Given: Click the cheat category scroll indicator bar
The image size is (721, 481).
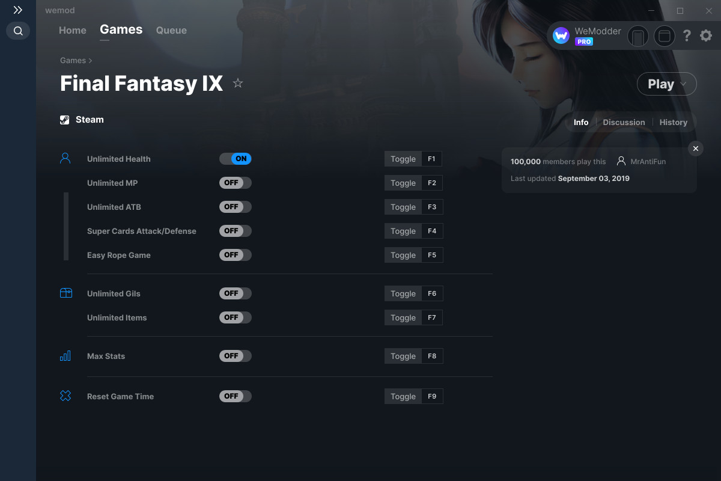Looking at the screenshot, I should click(66, 226).
